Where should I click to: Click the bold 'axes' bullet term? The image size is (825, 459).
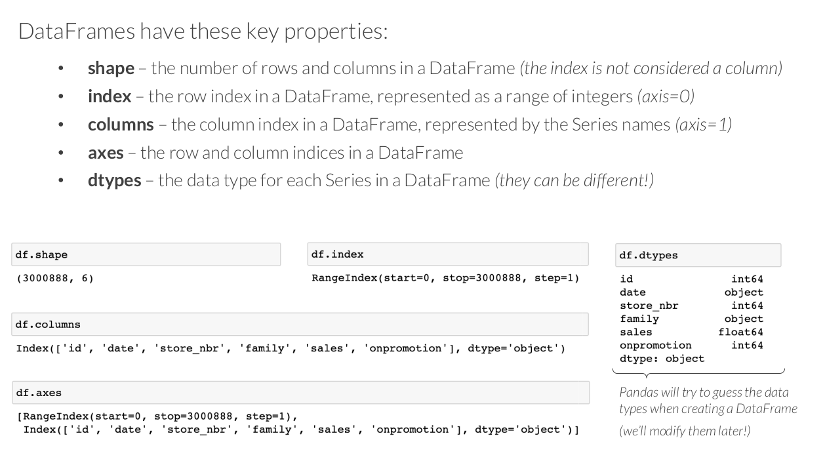[x=105, y=153]
